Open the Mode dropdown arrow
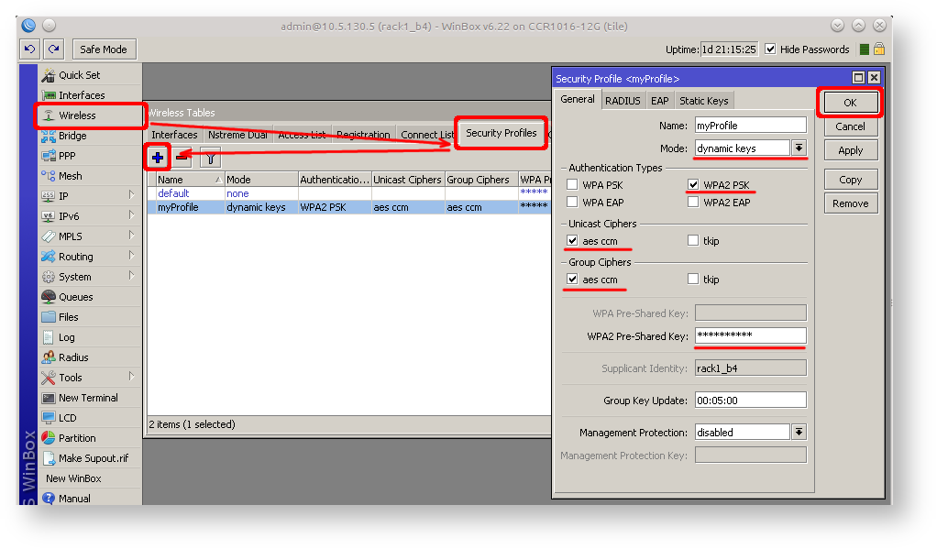The width and height of the screenshot is (937, 549). point(799,148)
